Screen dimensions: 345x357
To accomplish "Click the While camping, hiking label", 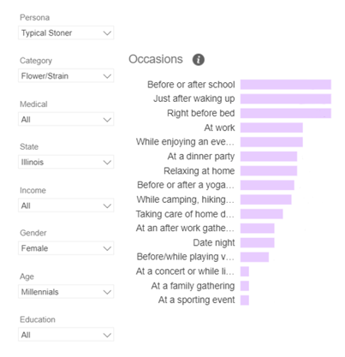I will tap(186, 199).
